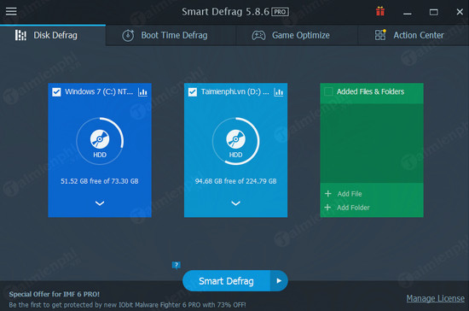469x311 pixels.
Task: Go to the Game Optimize tab
Action: (297, 35)
